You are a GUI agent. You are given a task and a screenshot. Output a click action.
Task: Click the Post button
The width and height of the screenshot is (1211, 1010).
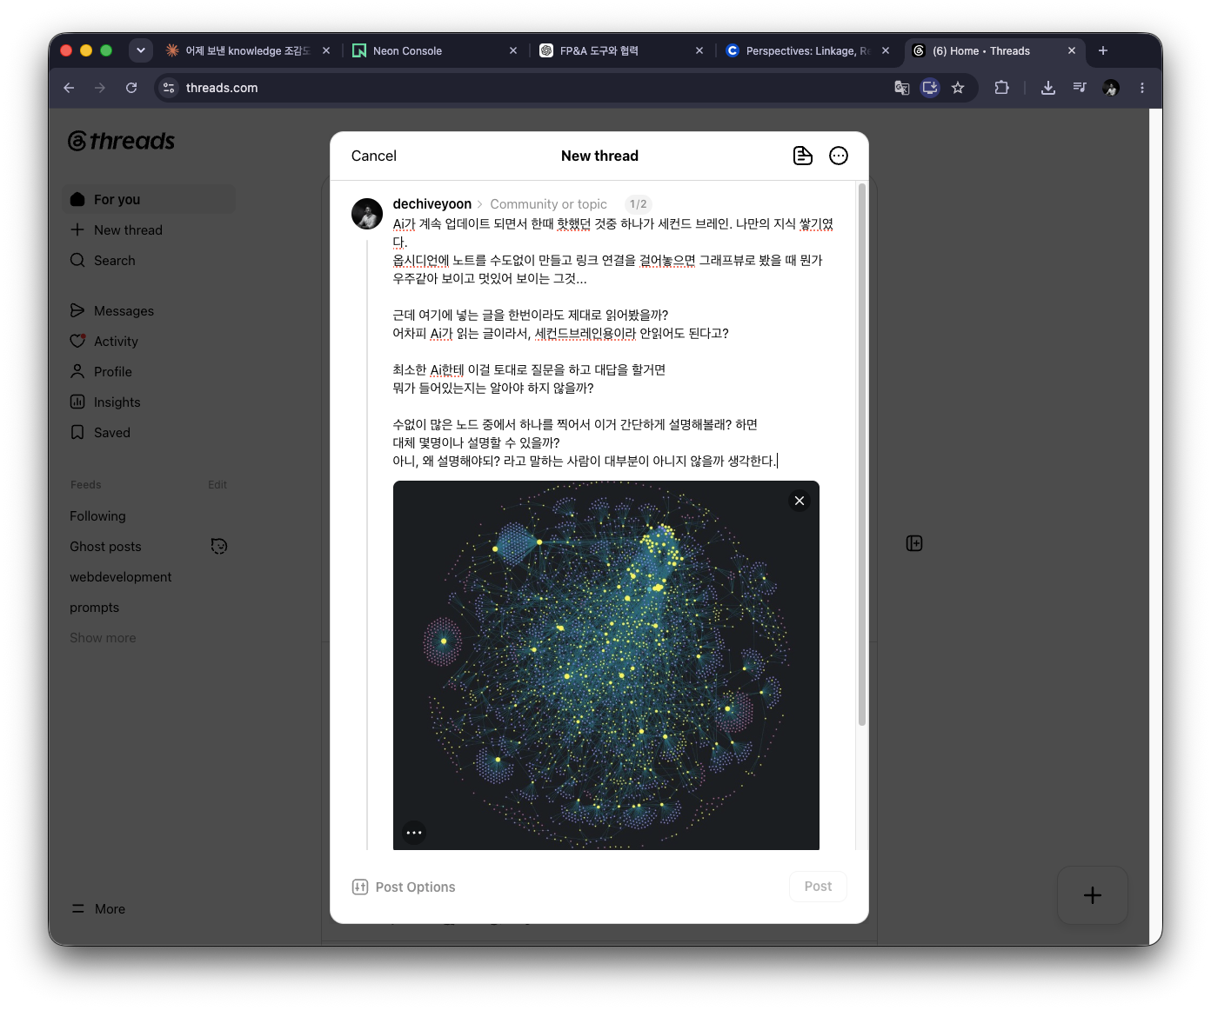(818, 887)
